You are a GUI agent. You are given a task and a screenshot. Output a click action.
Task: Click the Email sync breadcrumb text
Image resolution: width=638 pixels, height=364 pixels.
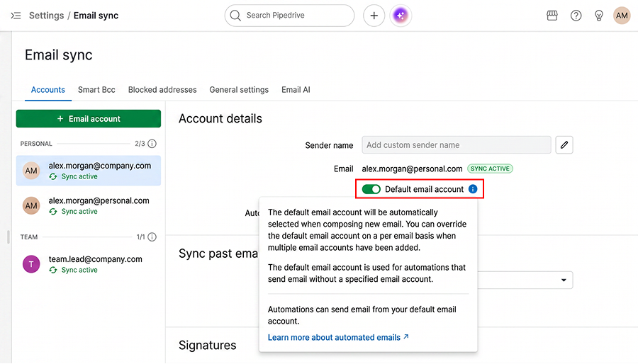[x=96, y=16]
